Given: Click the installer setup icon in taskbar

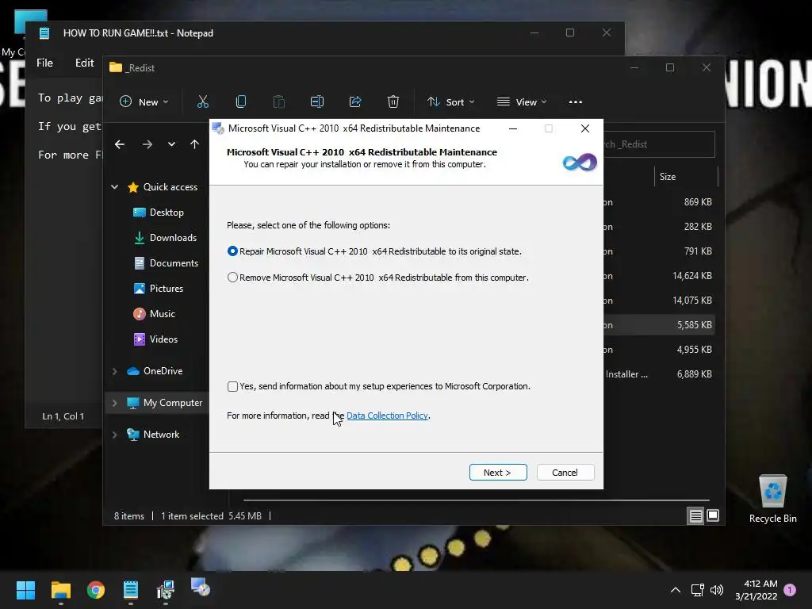Looking at the screenshot, I should pyautogui.click(x=166, y=590).
